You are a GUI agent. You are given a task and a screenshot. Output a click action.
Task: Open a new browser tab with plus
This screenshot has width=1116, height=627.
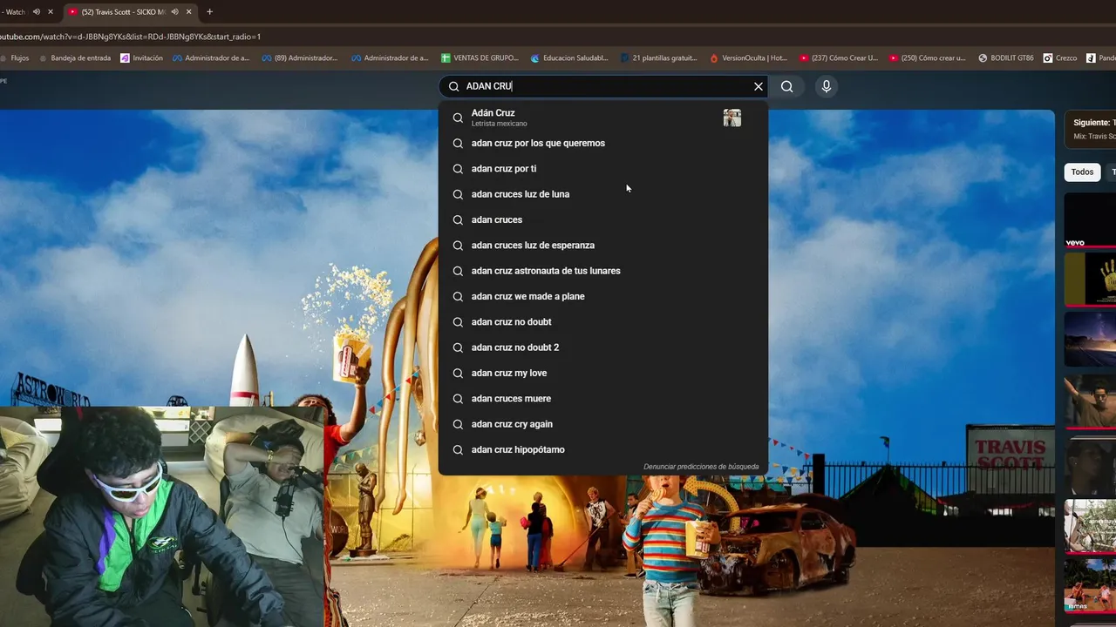point(209,11)
